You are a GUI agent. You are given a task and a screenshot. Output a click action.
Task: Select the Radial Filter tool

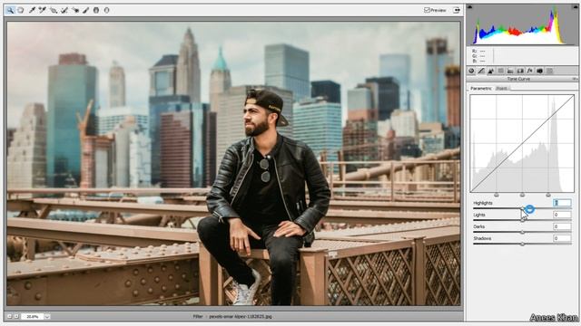[x=107, y=10]
